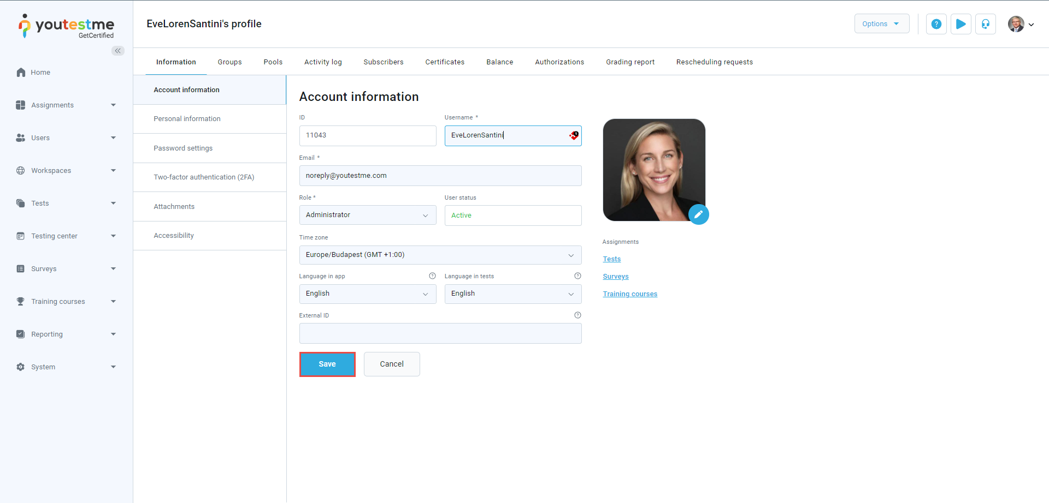
Task: Click the Testing center icon
Action: tap(21, 236)
